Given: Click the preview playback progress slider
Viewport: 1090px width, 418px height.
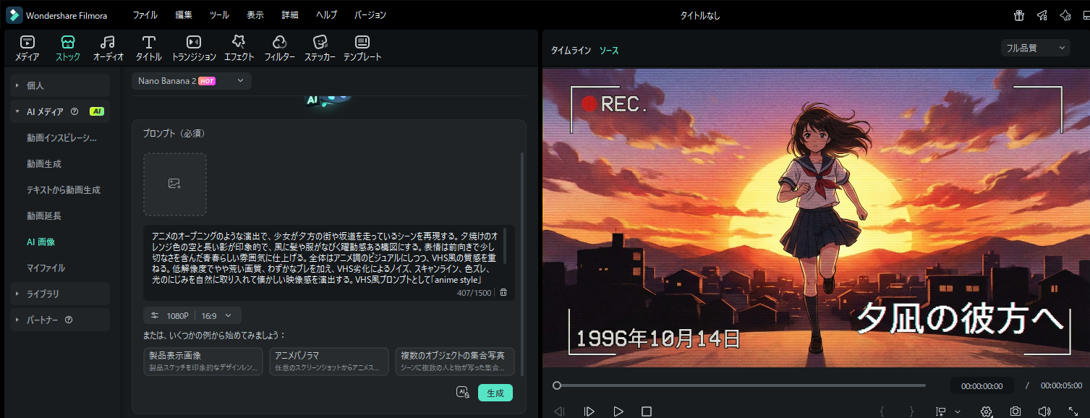Looking at the screenshot, I should pyautogui.click(x=741, y=385).
